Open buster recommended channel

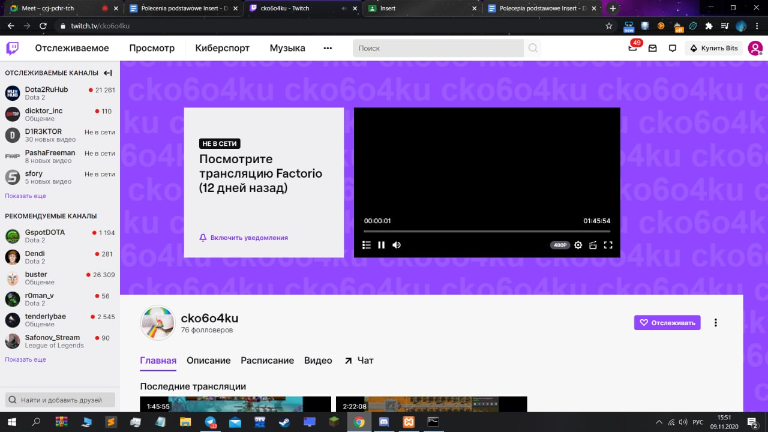[x=60, y=278]
